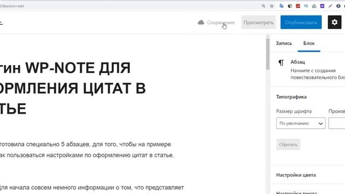Image resolution: width=345 pixels, height=194 pixels.
Task: Select the Блок tab
Action: pyautogui.click(x=309, y=43)
